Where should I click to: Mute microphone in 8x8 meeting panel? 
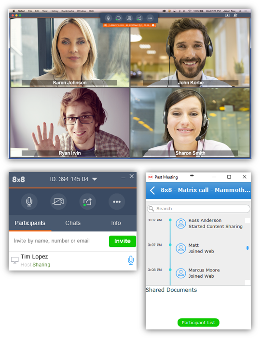point(29,201)
